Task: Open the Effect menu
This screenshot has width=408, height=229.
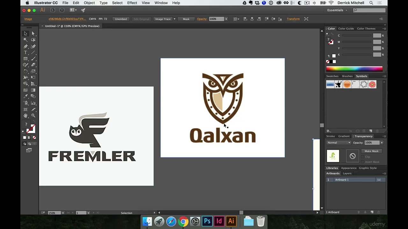Action: pyautogui.click(x=132, y=3)
